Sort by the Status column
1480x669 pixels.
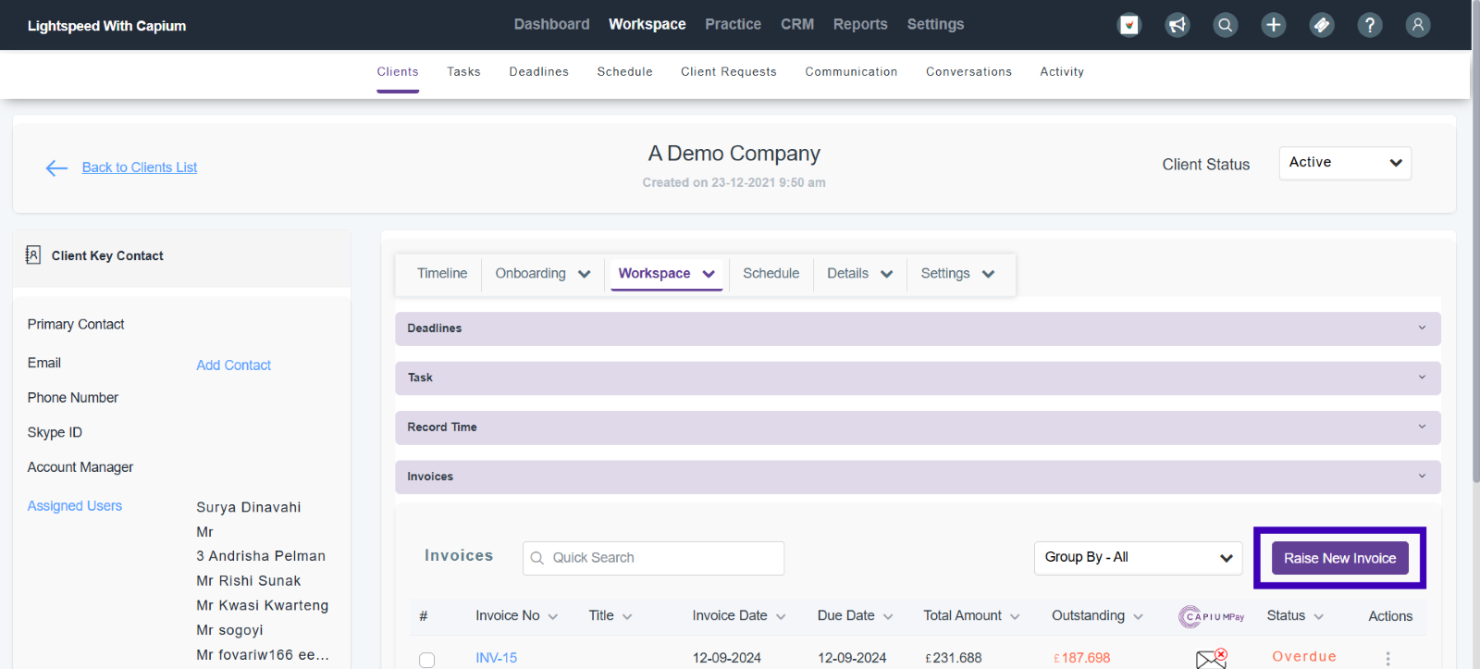(1295, 616)
